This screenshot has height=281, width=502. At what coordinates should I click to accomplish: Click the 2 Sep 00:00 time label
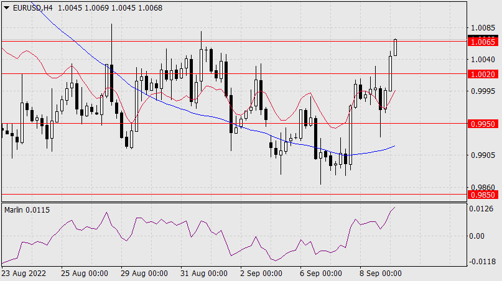coord(260,274)
